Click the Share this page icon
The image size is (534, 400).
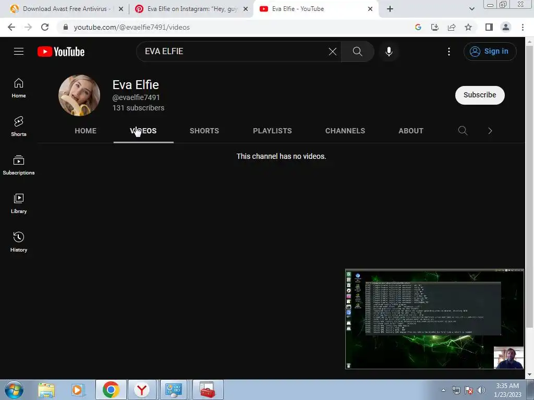click(x=452, y=27)
